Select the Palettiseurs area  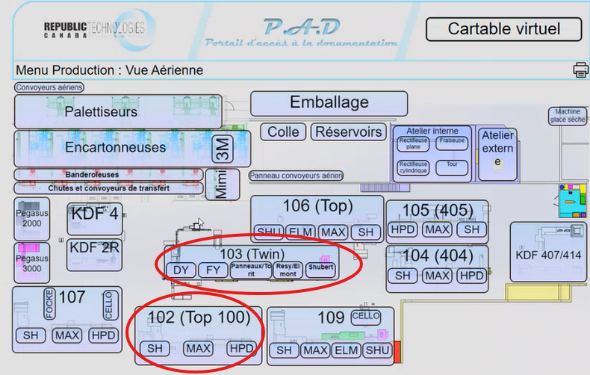click(x=101, y=112)
